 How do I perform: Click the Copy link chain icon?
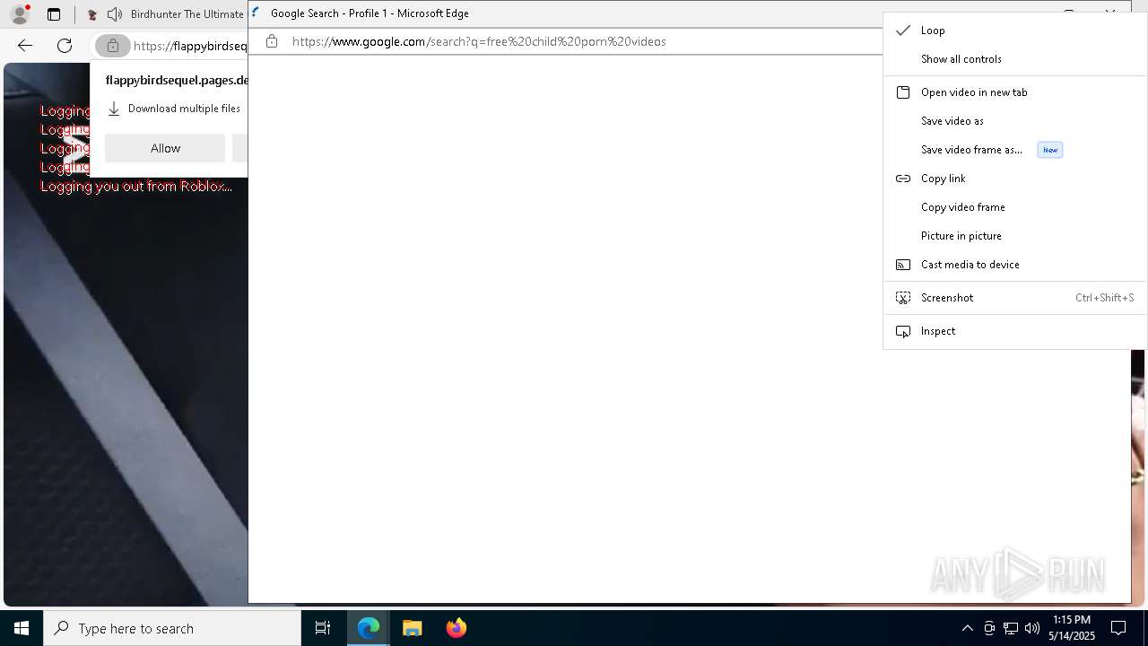[903, 179]
